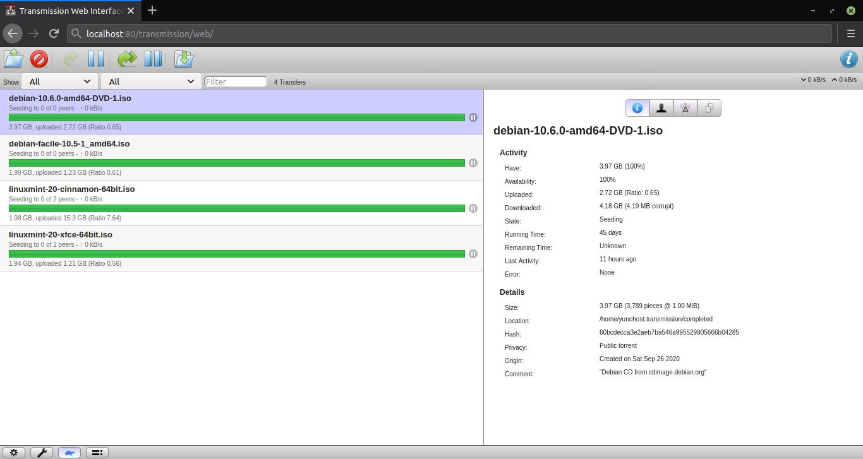This screenshot has height=459, width=863.
Task: Click the Downloaded value 4.18 GB
Action: pos(636,206)
